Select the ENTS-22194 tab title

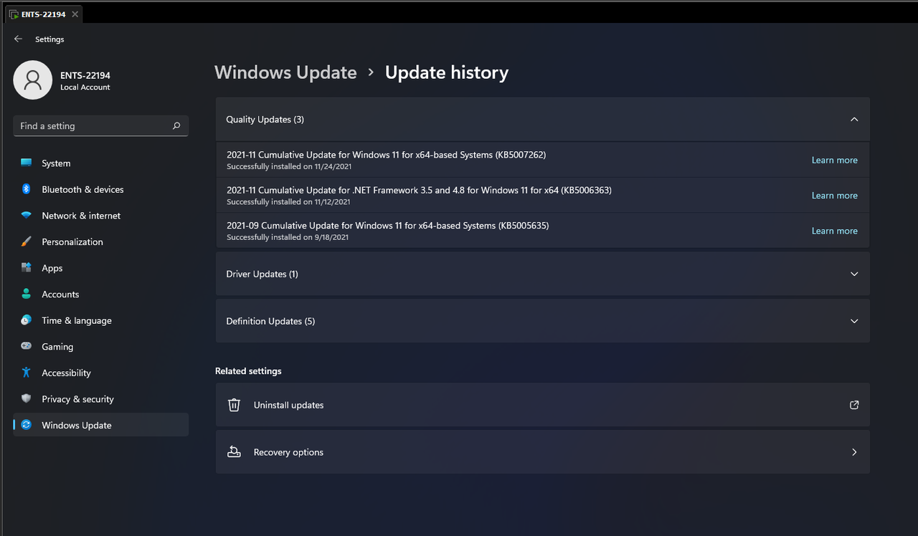[44, 14]
